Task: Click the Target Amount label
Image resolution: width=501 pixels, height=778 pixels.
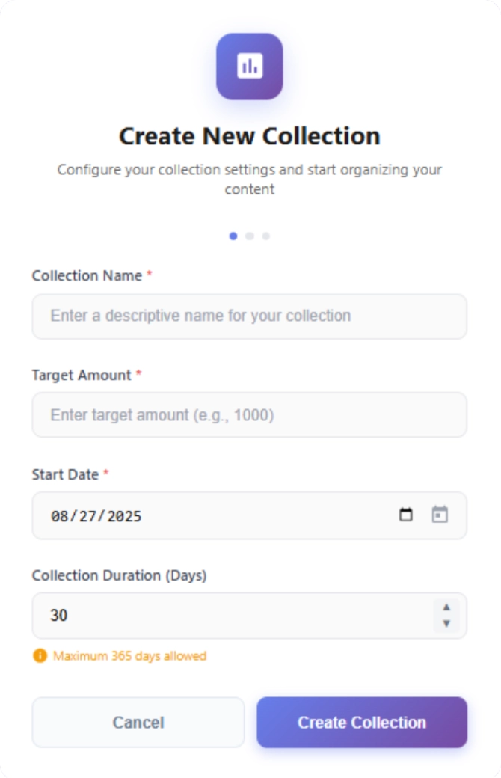Action: (82, 375)
